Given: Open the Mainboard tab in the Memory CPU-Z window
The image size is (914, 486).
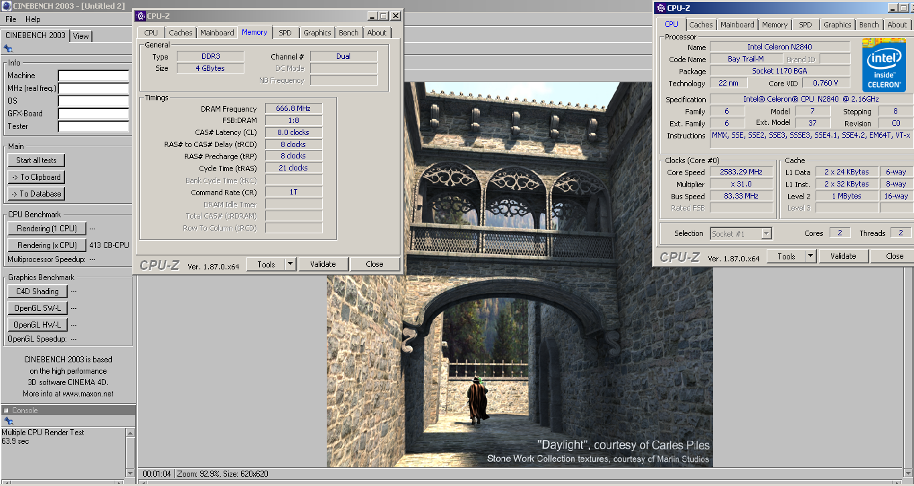Looking at the screenshot, I should coord(218,33).
